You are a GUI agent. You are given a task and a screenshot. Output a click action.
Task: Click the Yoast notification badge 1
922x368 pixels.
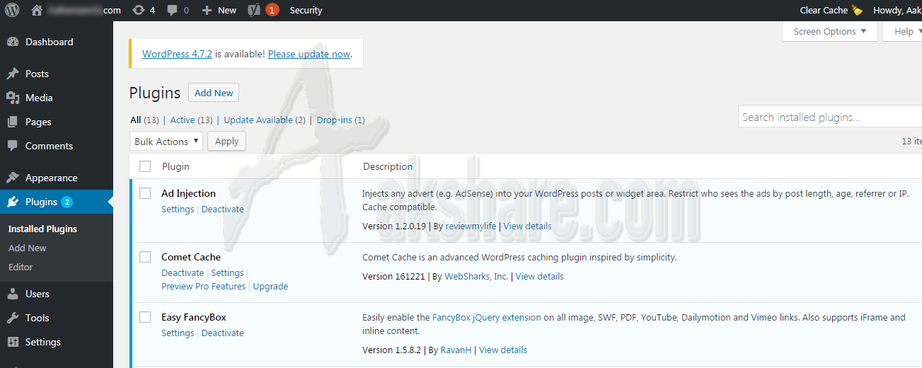point(272,10)
